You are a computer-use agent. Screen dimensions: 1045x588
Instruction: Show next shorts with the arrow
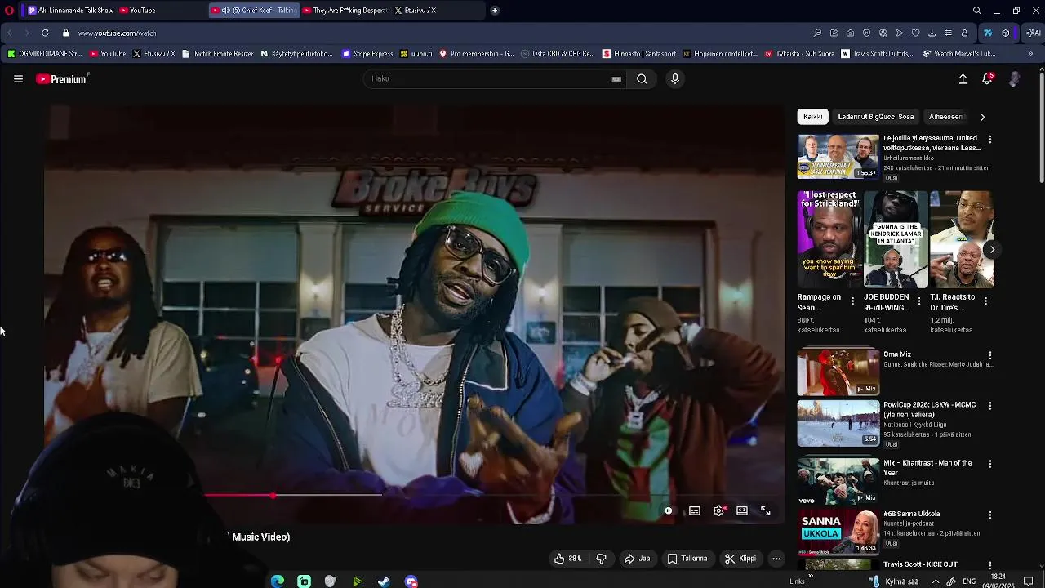click(991, 249)
